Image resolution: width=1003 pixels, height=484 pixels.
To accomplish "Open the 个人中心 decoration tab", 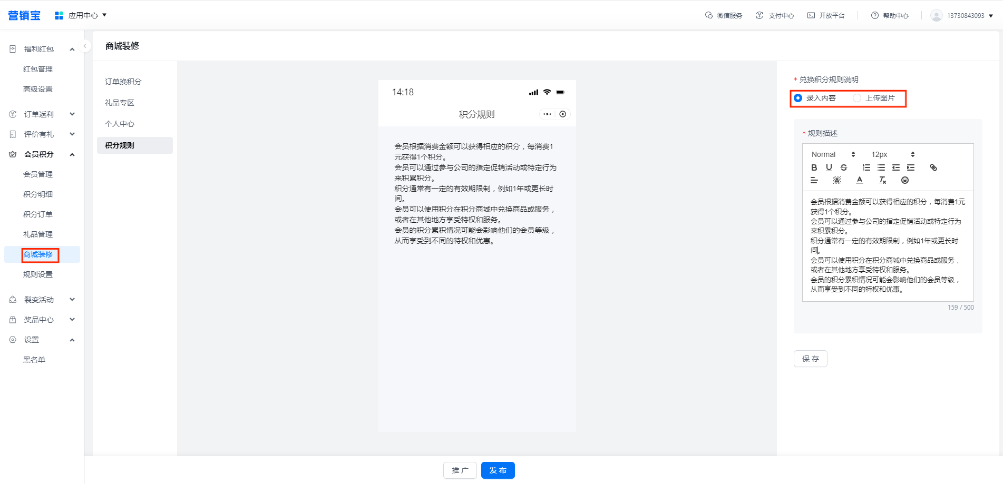I will (120, 124).
